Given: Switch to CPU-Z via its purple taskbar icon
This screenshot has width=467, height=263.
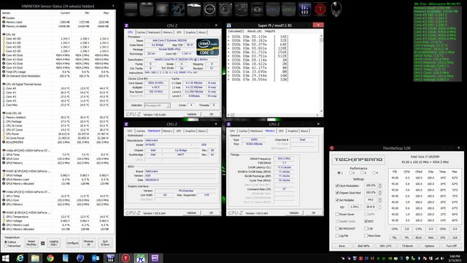Looking at the screenshot, I should [x=155, y=258].
